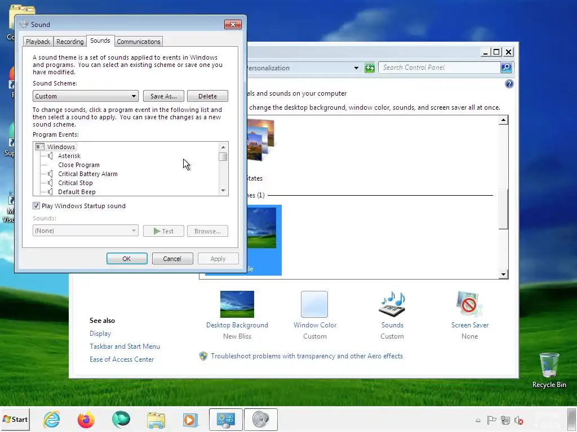Open the Screen Saver icon
Image resolution: width=577 pixels, height=432 pixels.
pyautogui.click(x=469, y=304)
